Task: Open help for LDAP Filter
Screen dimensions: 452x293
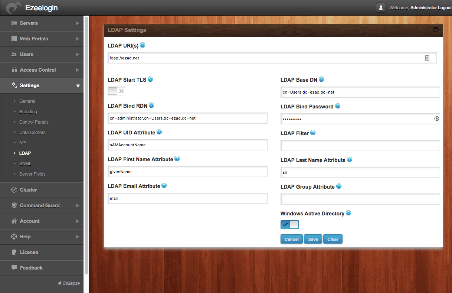Action: coord(313,133)
